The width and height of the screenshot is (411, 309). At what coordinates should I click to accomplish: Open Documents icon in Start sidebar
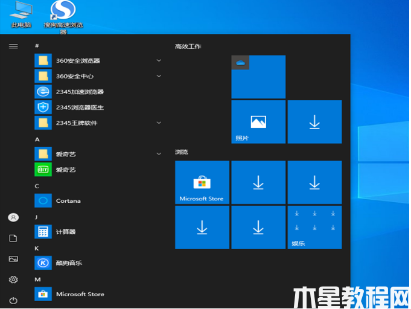click(x=13, y=238)
